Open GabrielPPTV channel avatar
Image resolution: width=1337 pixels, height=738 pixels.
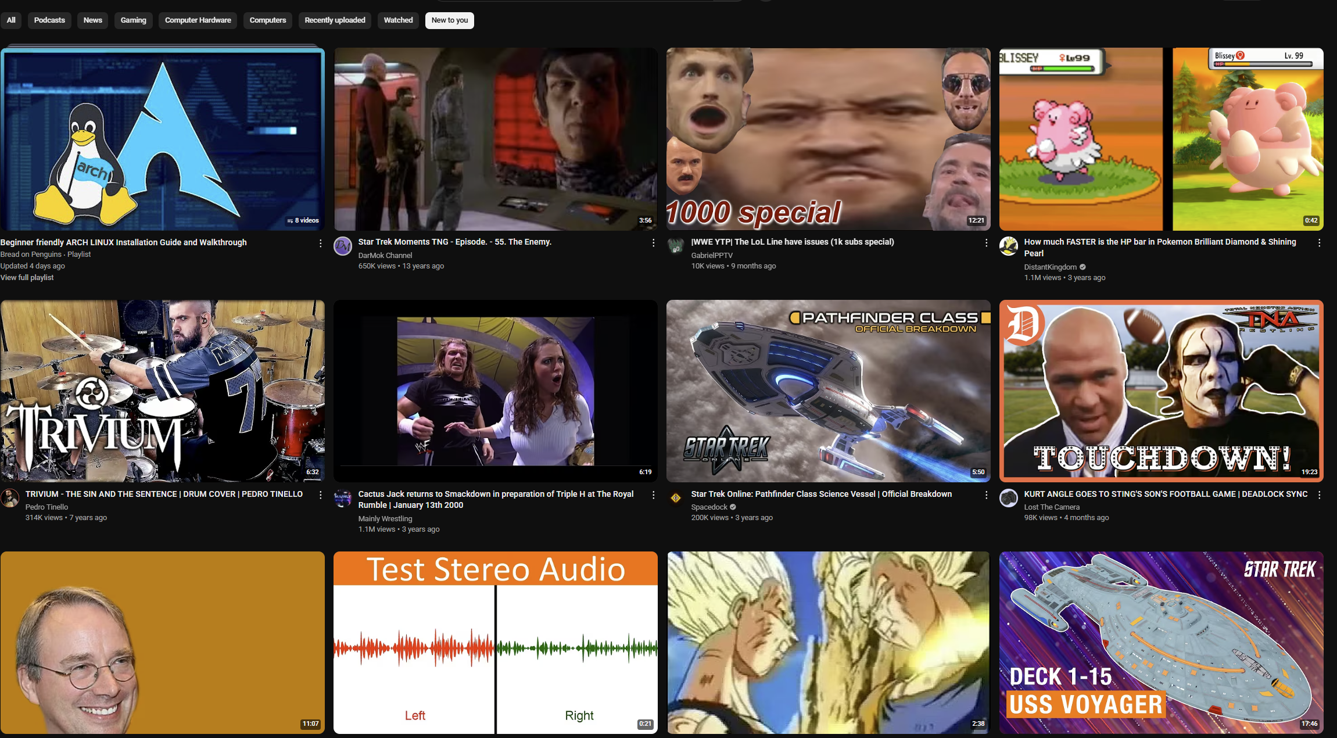click(676, 246)
